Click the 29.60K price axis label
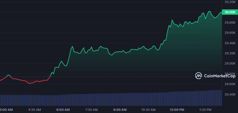 click(230, 33)
